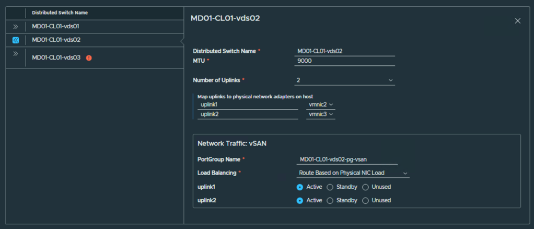Mark uplink2 as Standby
Image resolution: width=534 pixels, height=229 pixels.
pos(330,200)
